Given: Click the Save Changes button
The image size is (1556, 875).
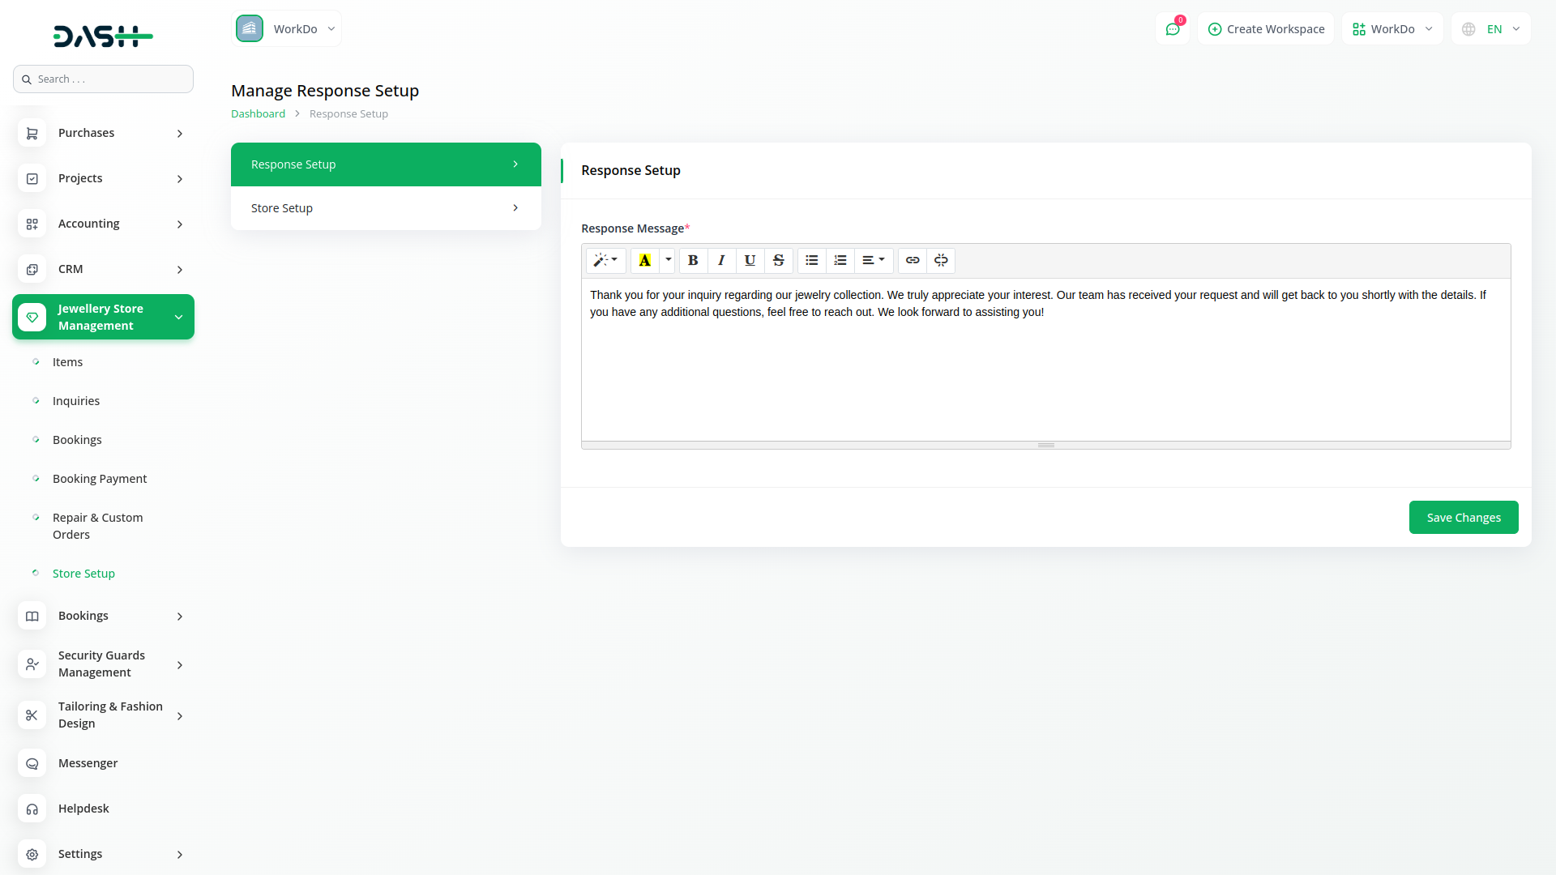Looking at the screenshot, I should [x=1463, y=518].
